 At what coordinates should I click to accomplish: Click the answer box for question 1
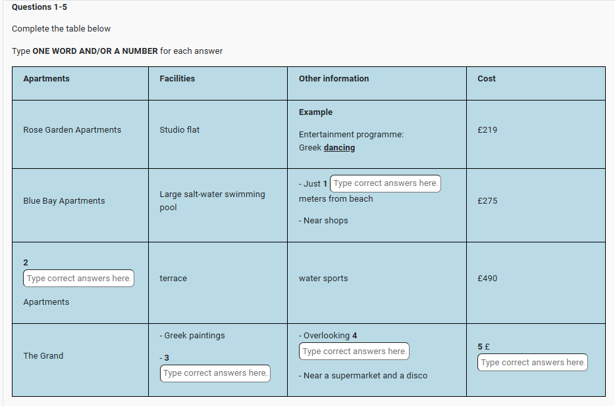tap(385, 184)
